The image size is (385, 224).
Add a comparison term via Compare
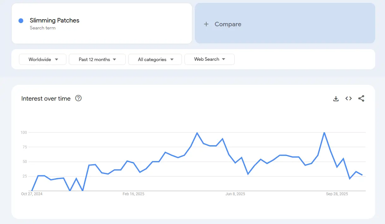pos(228,24)
